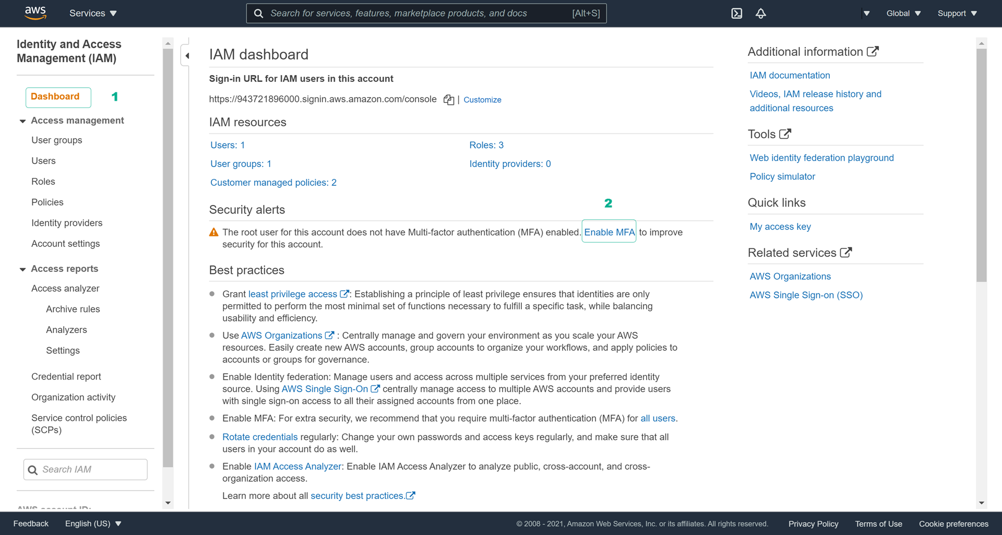Open Organization activity in sidebar
Screen dimensions: 1002x535
(x=73, y=397)
